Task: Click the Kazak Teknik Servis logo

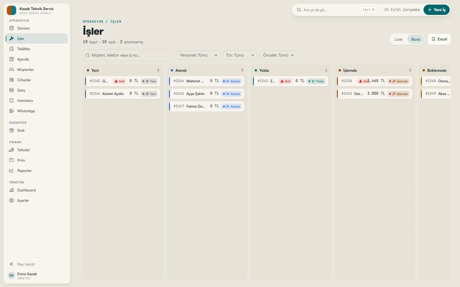Action: pos(11,10)
